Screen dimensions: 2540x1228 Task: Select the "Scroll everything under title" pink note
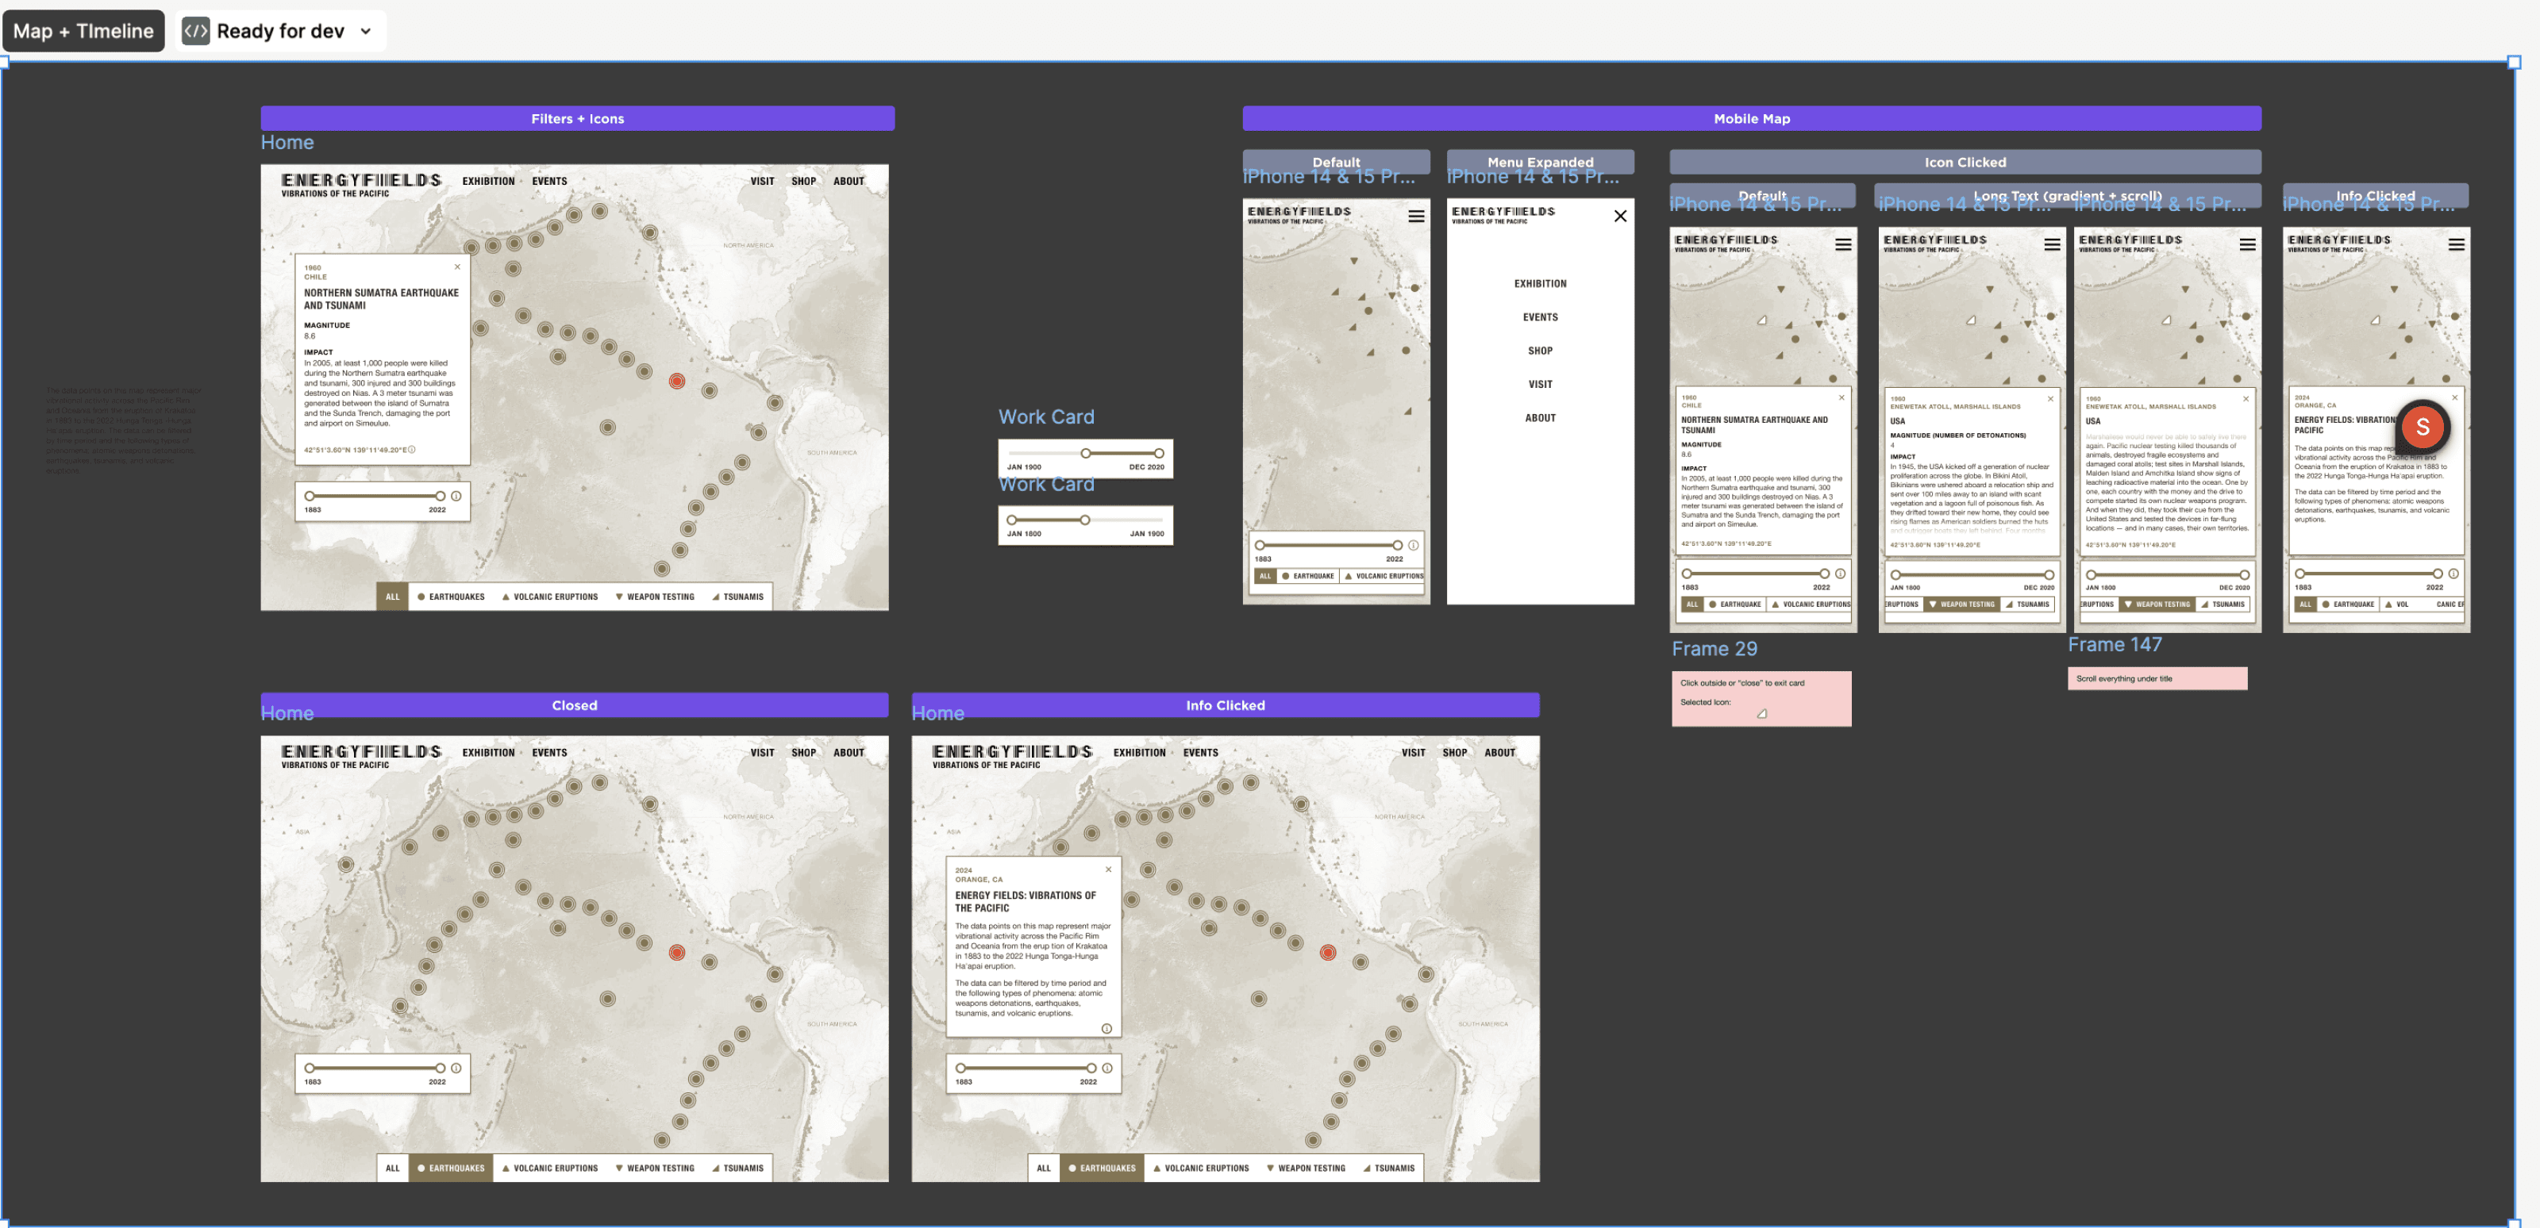(x=2157, y=678)
